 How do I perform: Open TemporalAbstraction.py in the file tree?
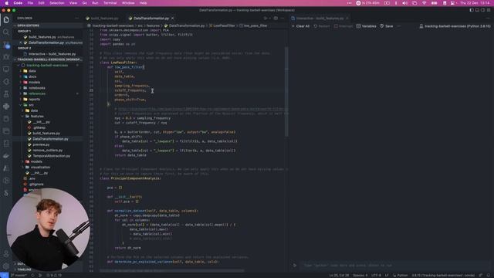52,156
